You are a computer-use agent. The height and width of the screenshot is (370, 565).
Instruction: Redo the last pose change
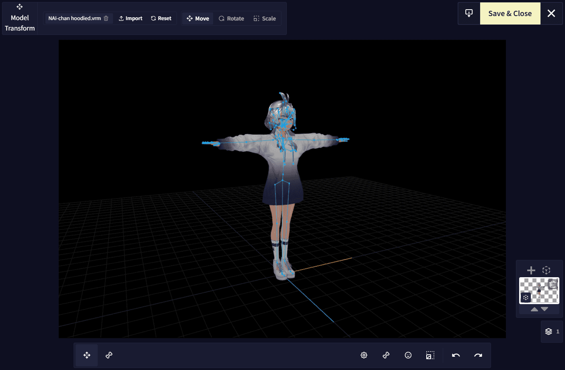coord(478,355)
